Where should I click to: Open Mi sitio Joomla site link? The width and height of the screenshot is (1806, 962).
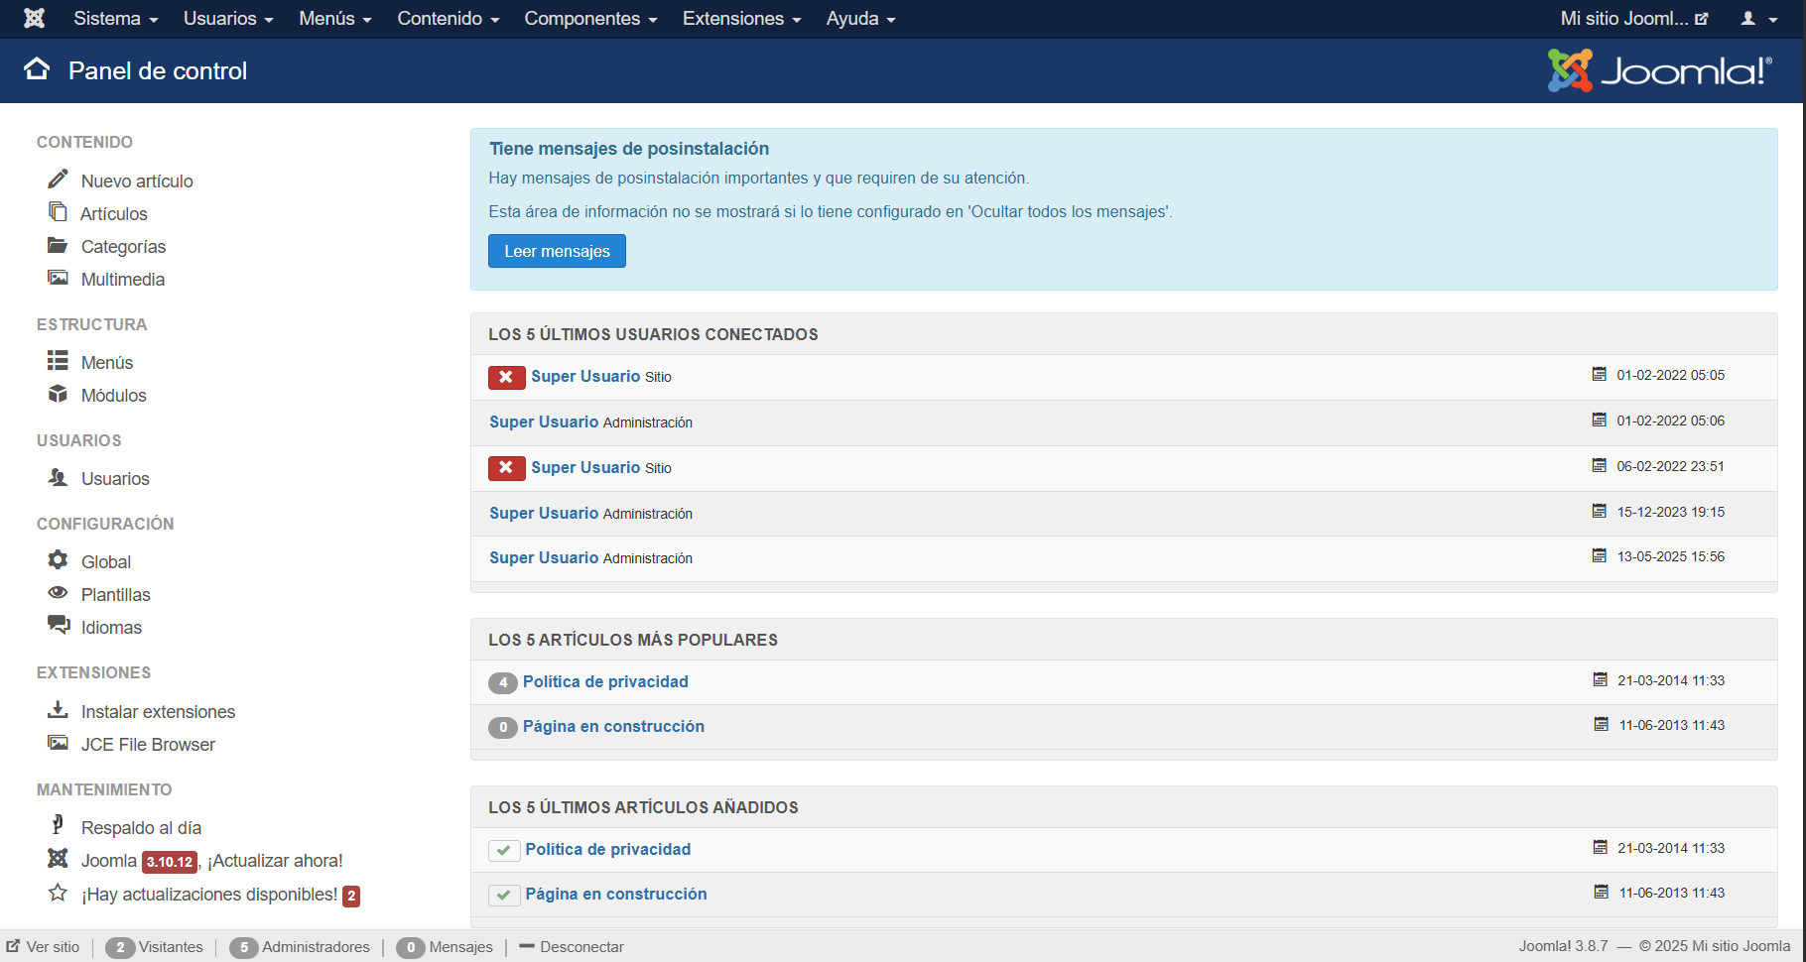(x=1634, y=19)
